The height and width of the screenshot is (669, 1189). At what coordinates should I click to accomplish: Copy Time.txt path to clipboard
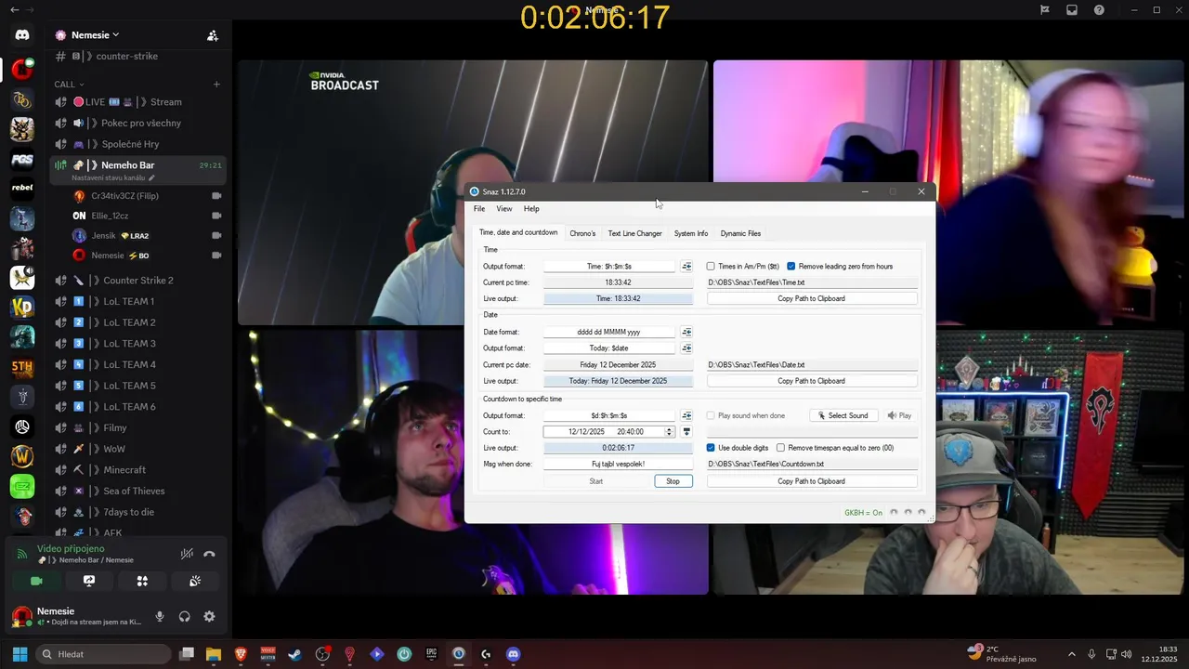pos(812,299)
